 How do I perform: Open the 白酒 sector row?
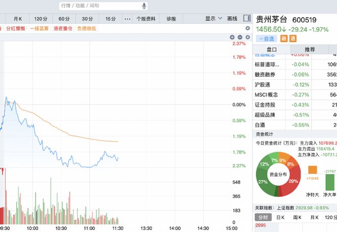[x=261, y=125]
